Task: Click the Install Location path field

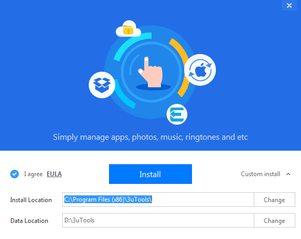Action: click(x=158, y=200)
